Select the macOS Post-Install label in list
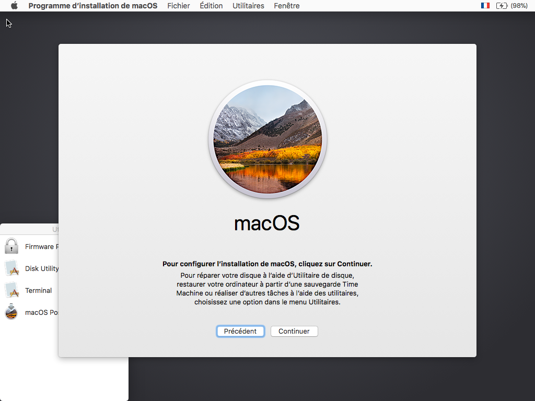Image resolution: width=535 pixels, height=401 pixels. tap(42, 312)
